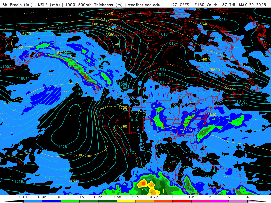Pick the bright green legend color swatch
The width and height of the screenshot is (271, 203).
(x=70, y=201)
